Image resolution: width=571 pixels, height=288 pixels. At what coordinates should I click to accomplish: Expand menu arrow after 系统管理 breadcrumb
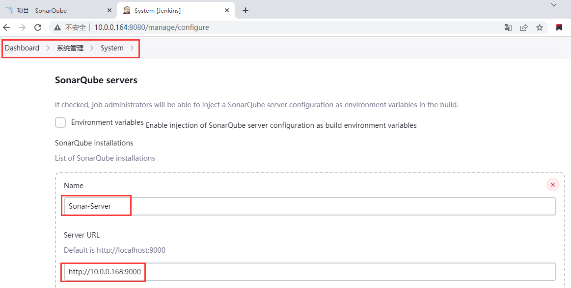point(92,48)
